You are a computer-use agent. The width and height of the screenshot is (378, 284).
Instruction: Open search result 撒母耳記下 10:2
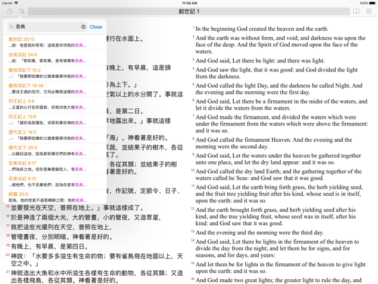tap(55, 73)
